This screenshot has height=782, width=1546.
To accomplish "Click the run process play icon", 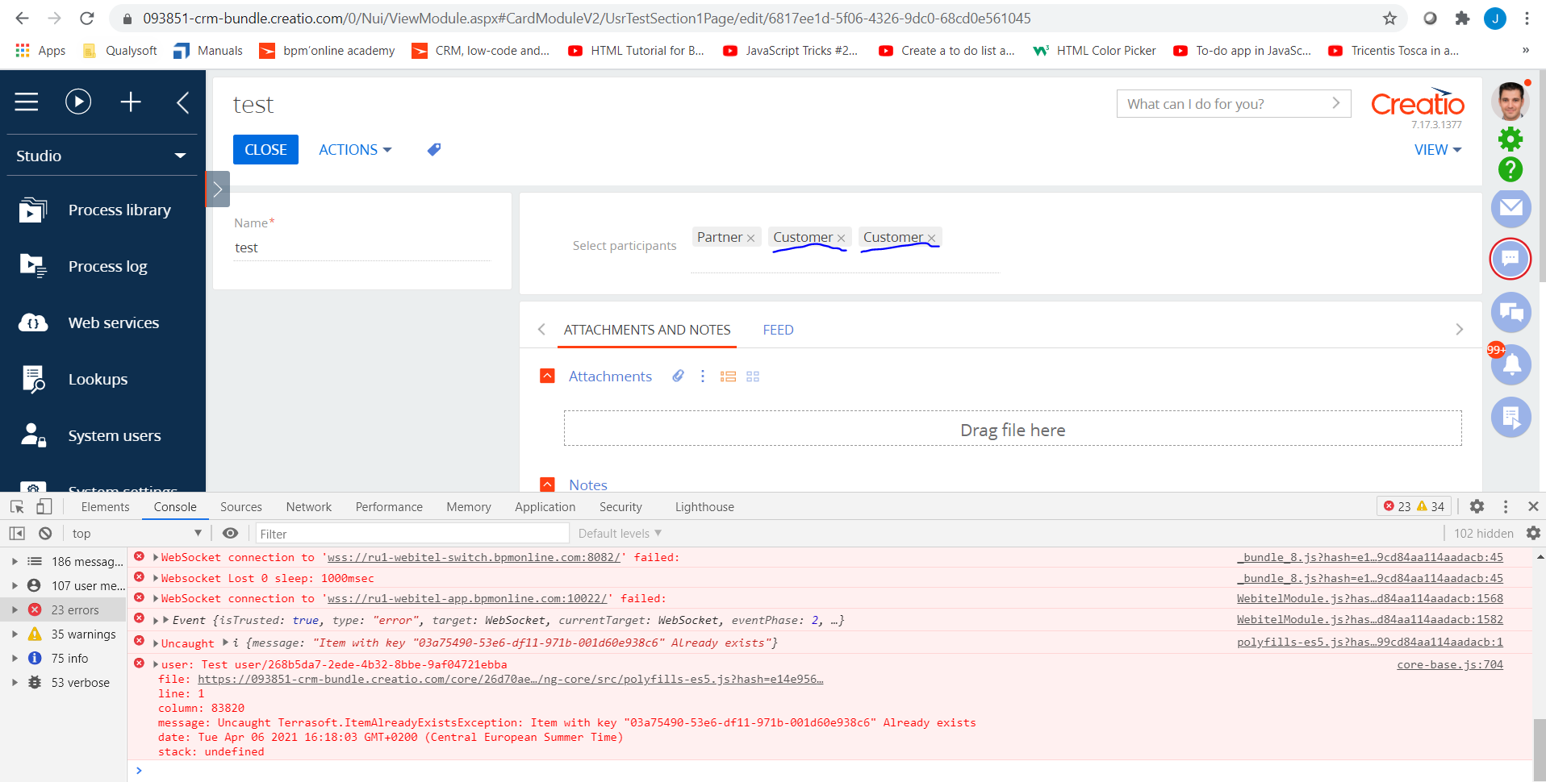I will 78,102.
